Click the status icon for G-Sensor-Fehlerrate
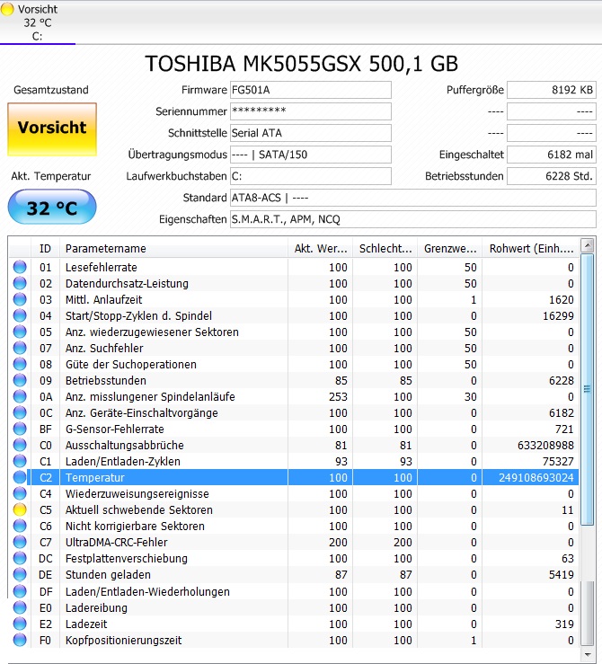This screenshot has height=664, width=602. pos(20,429)
